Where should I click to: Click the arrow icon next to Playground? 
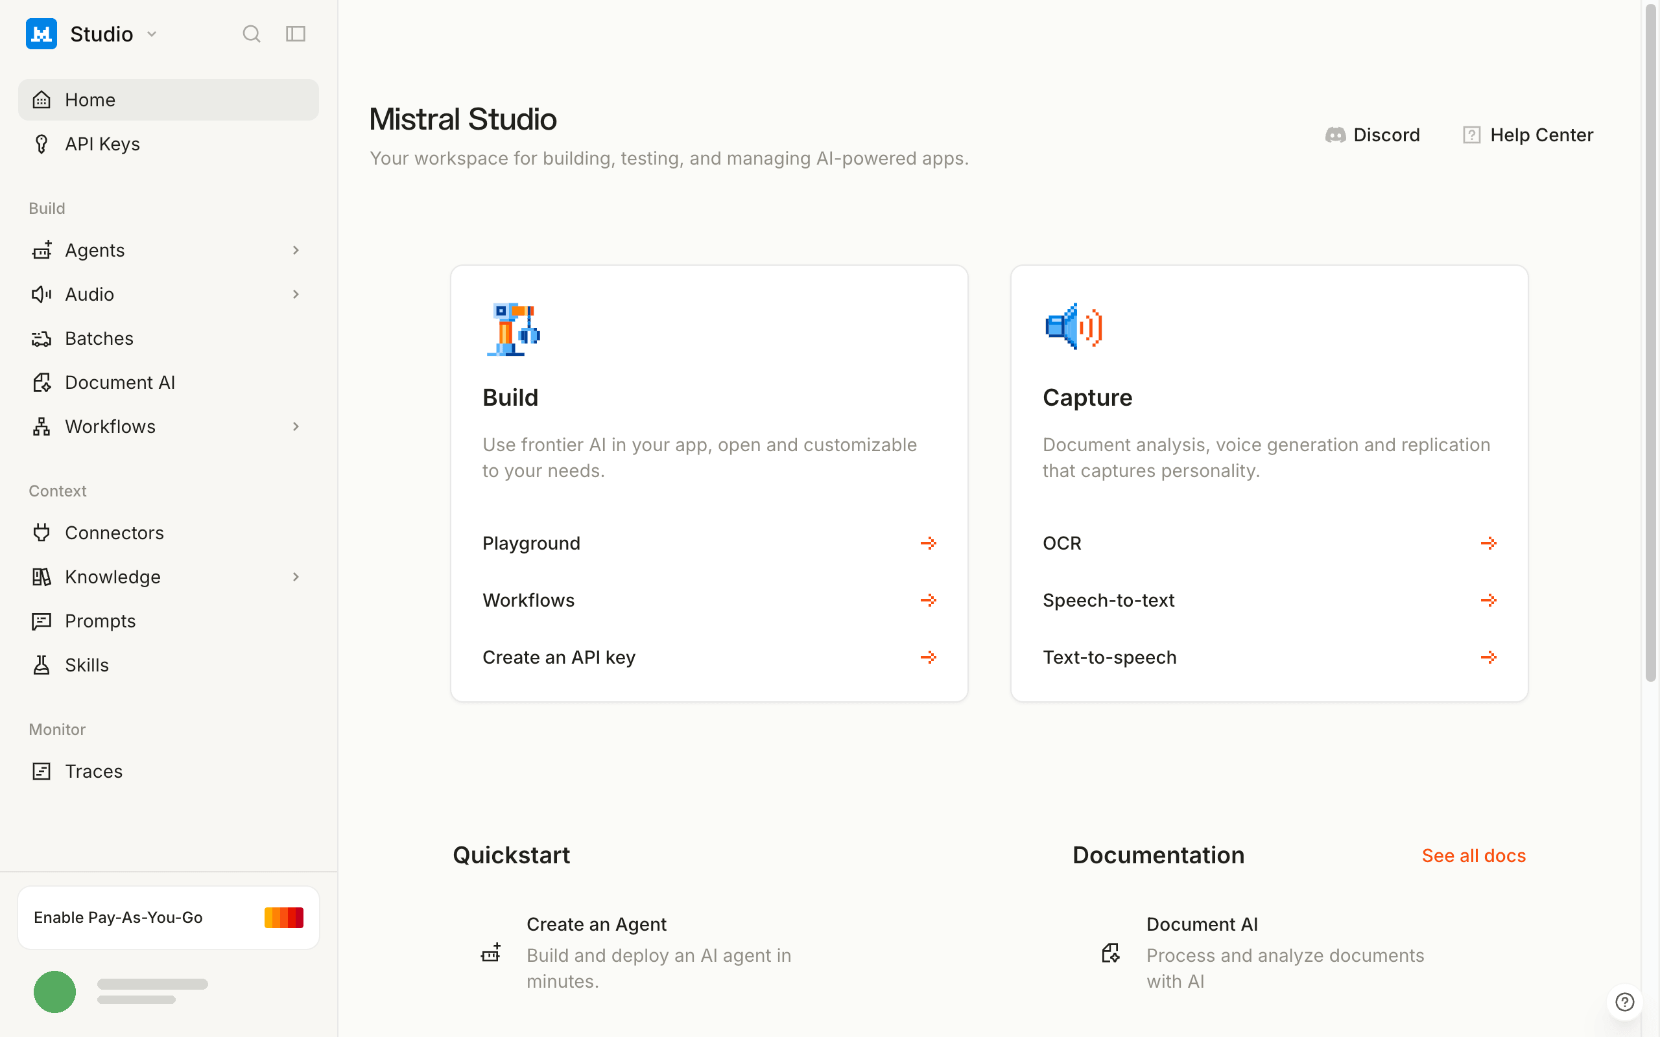[928, 543]
